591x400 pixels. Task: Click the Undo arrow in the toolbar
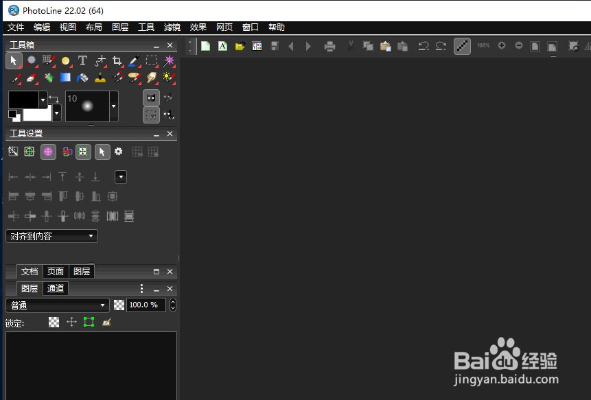pyautogui.click(x=424, y=47)
